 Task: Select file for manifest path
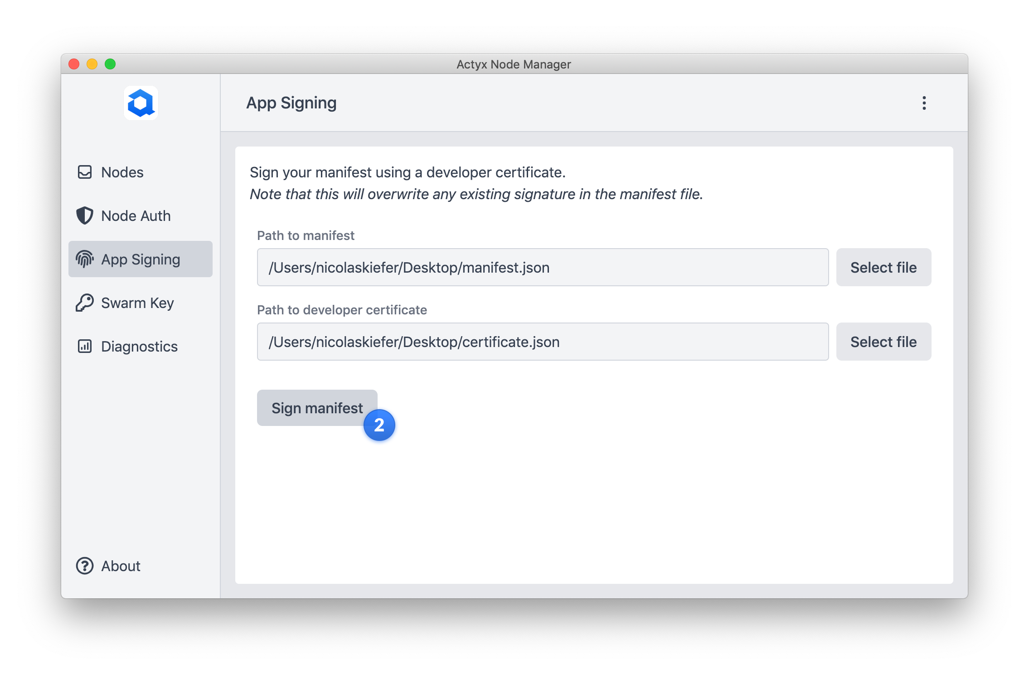coord(883,268)
